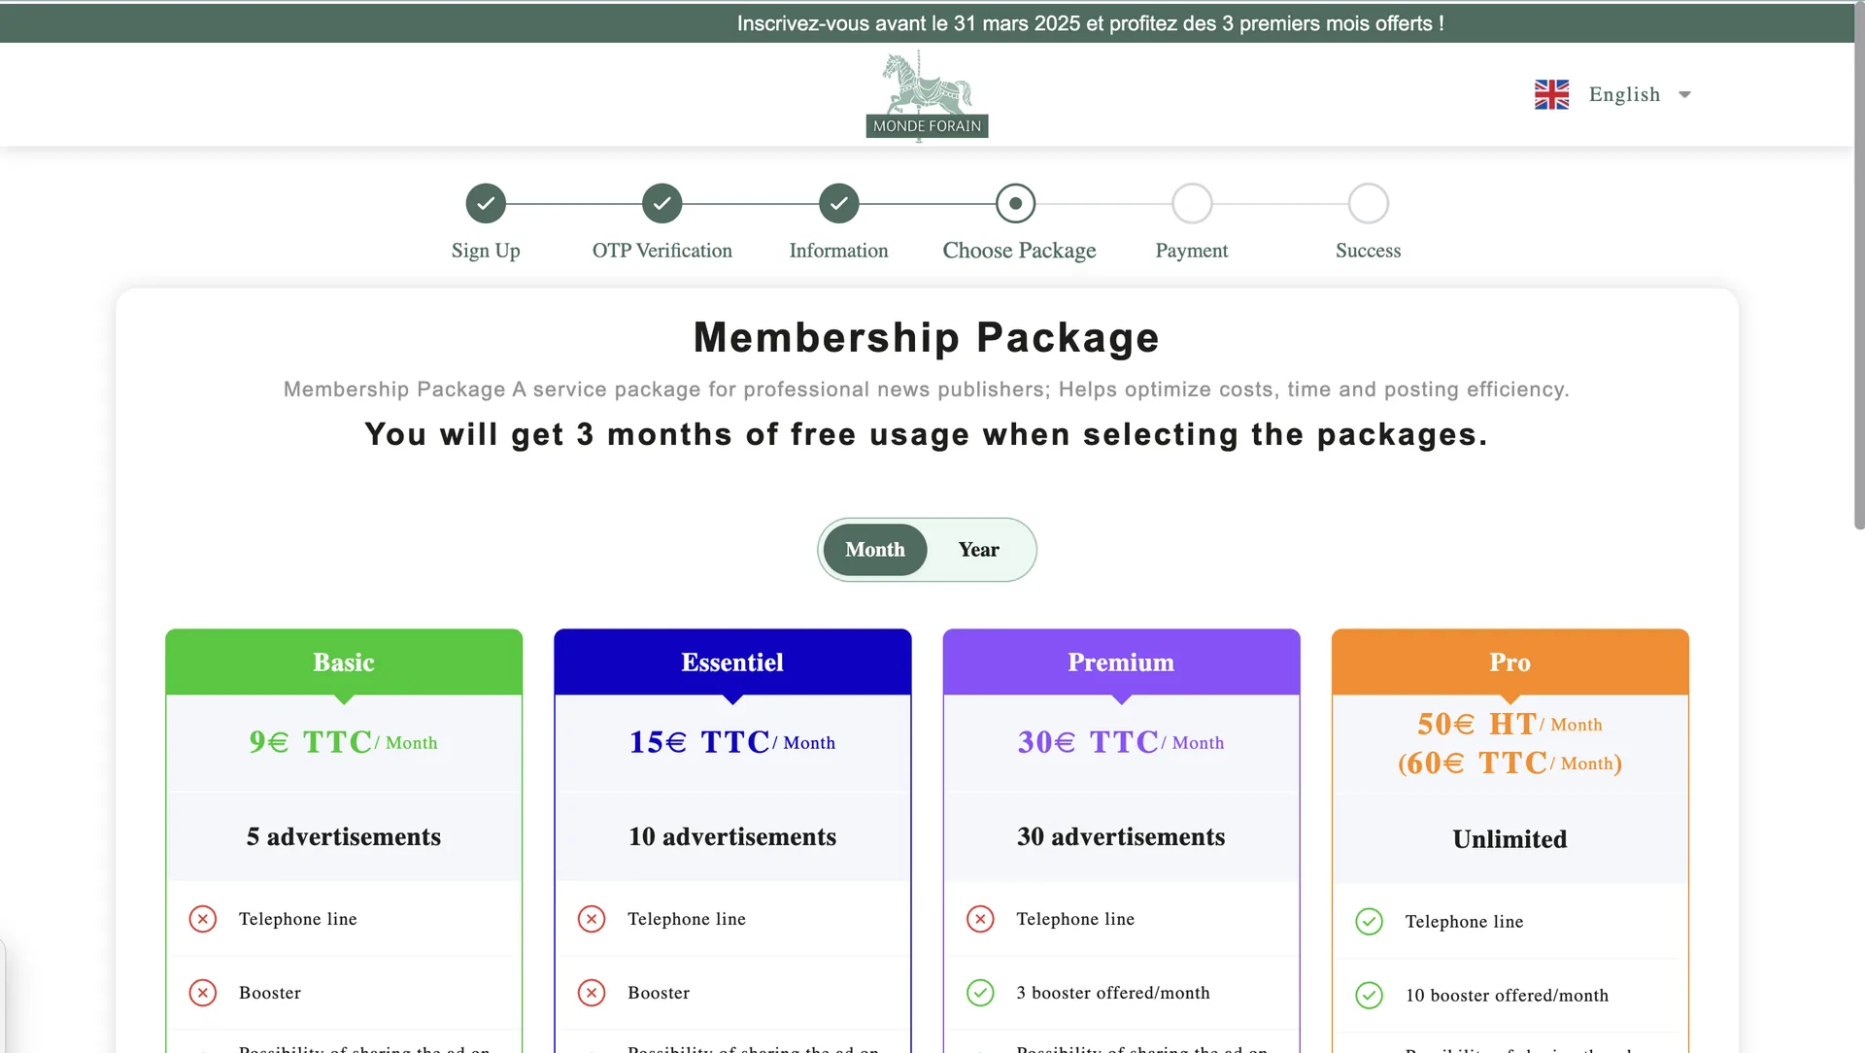Select the Month billing option
This screenshot has width=1865, height=1053.
tap(875, 550)
